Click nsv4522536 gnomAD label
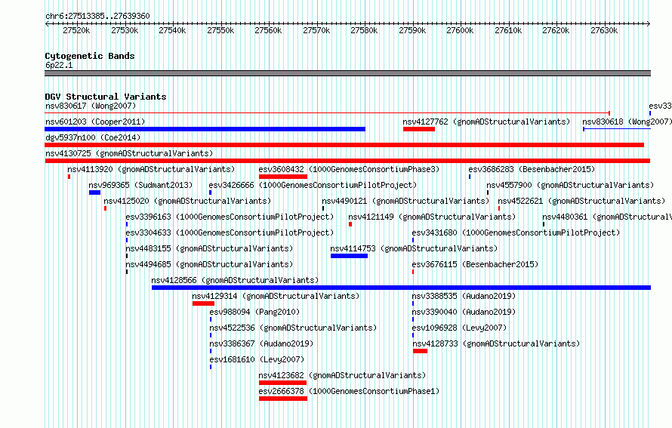The width and height of the screenshot is (672, 428). tap(293, 328)
